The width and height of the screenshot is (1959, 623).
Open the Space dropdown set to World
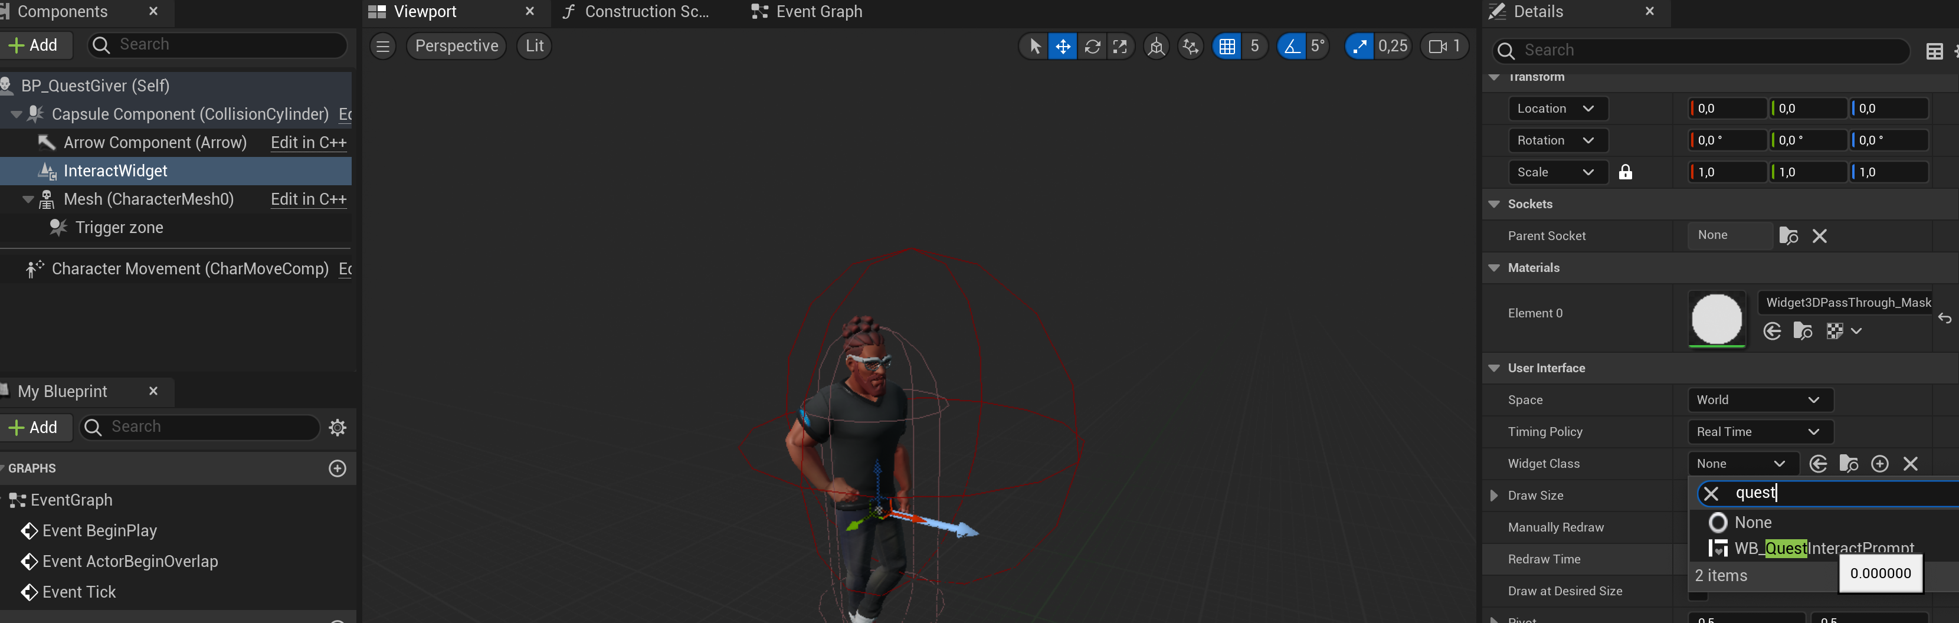pos(1760,400)
